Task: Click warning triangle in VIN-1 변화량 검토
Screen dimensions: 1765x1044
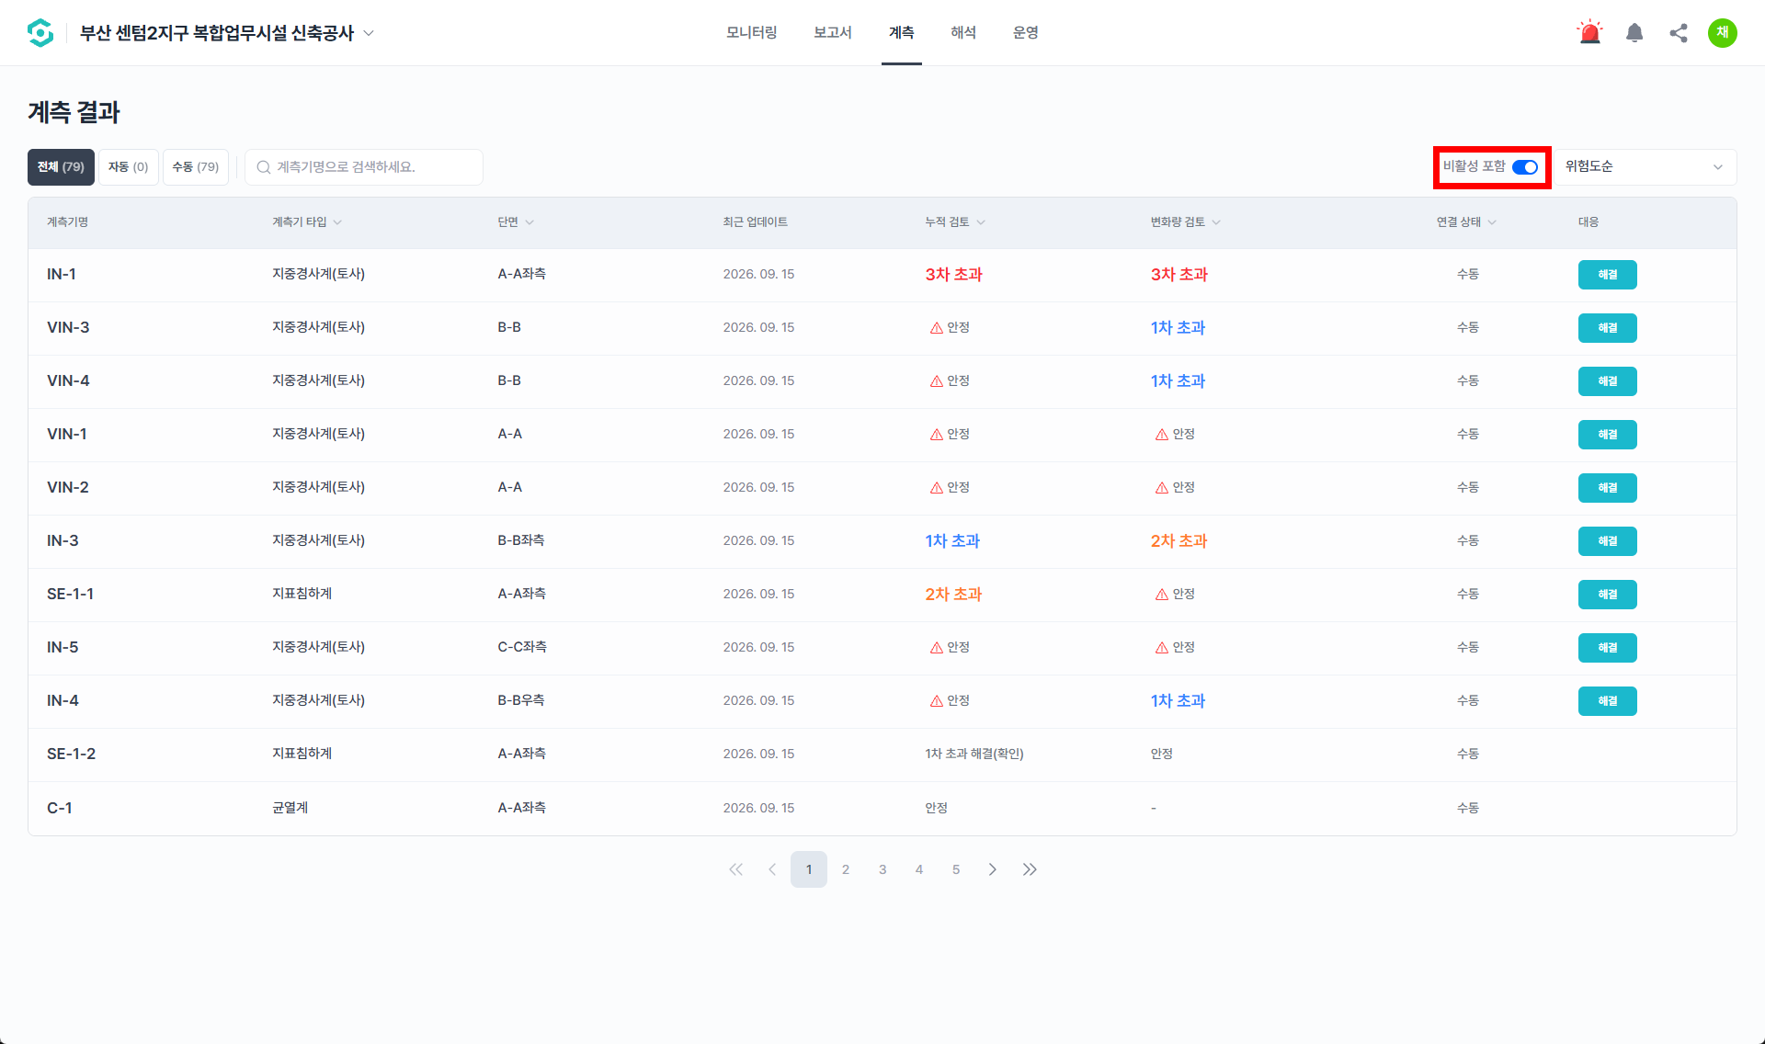Action: 1162,435
